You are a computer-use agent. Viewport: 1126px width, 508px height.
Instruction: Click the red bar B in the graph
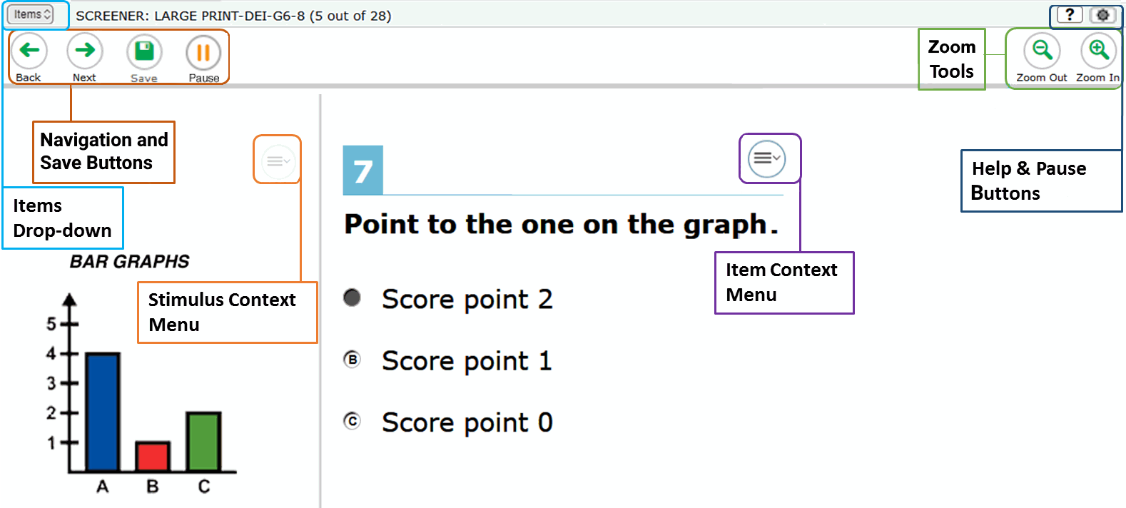coord(153,457)
